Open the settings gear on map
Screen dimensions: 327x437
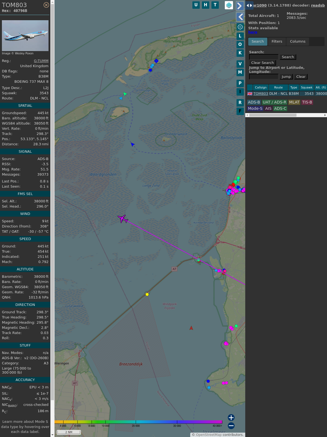[240, 27]
